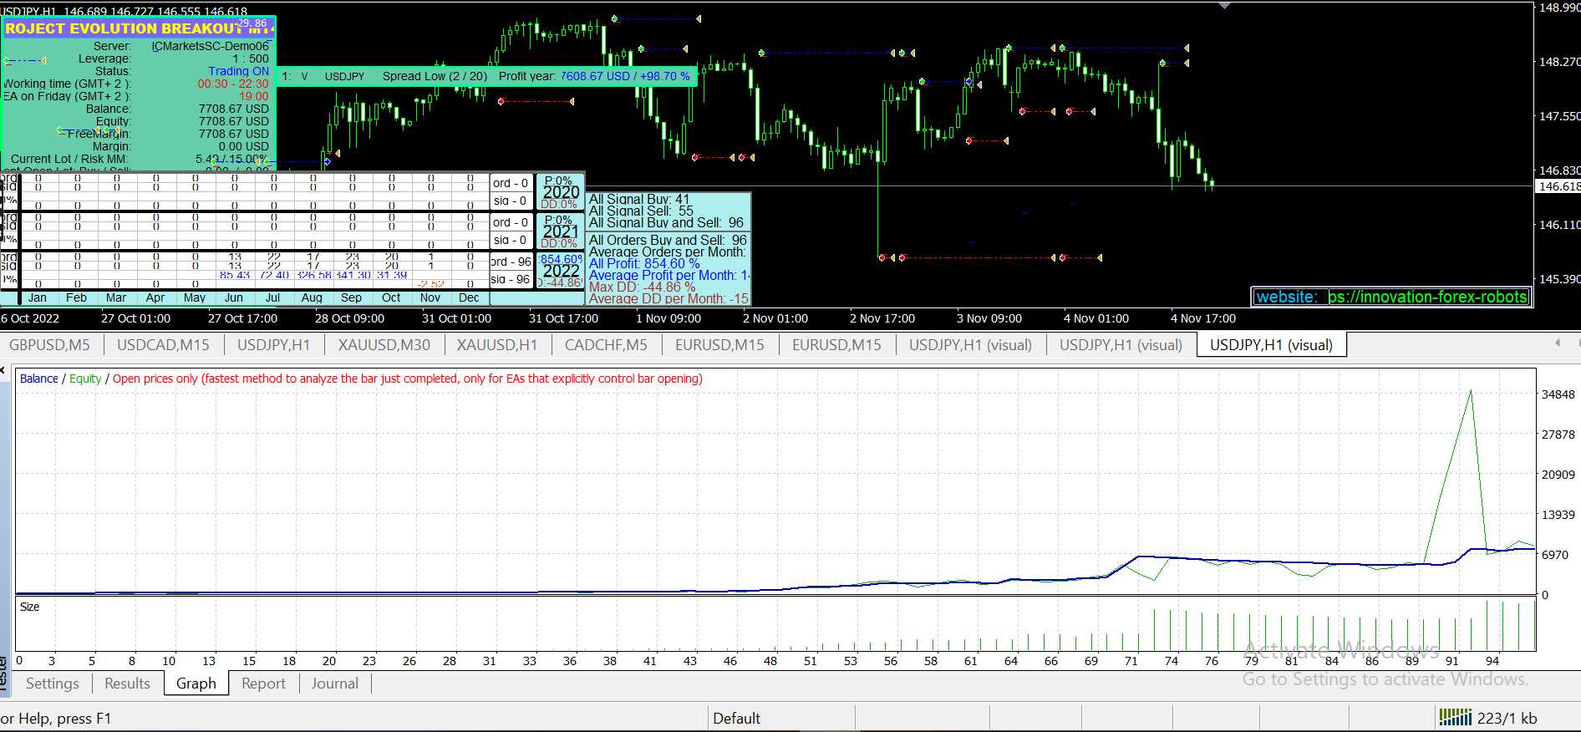This screenshot has width=1581, height=732.
Task: Click the Project Evolution Breakout panel title
Action: (139, 28)
